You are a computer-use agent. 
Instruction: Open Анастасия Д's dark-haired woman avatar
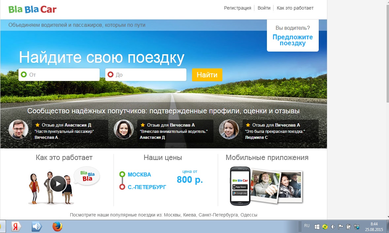[123, 130]
